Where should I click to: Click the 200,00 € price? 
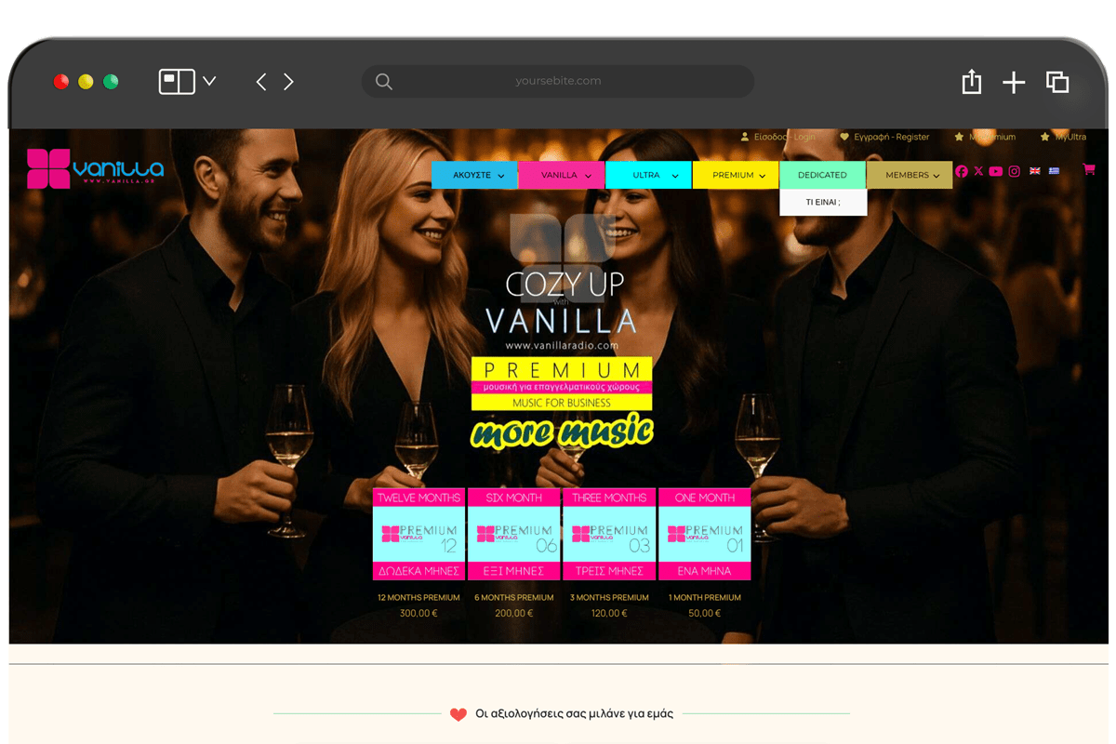click(x=514, y=613)
